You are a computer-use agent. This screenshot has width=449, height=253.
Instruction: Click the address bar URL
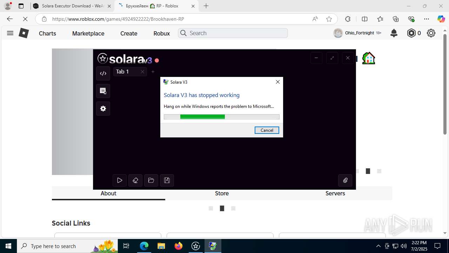118,19
